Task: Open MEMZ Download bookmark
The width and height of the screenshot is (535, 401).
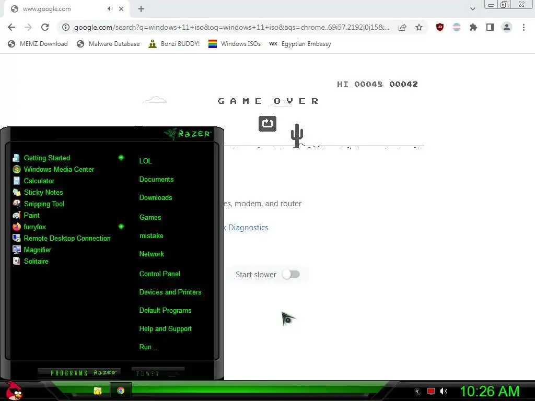Action: coord(38,44)
